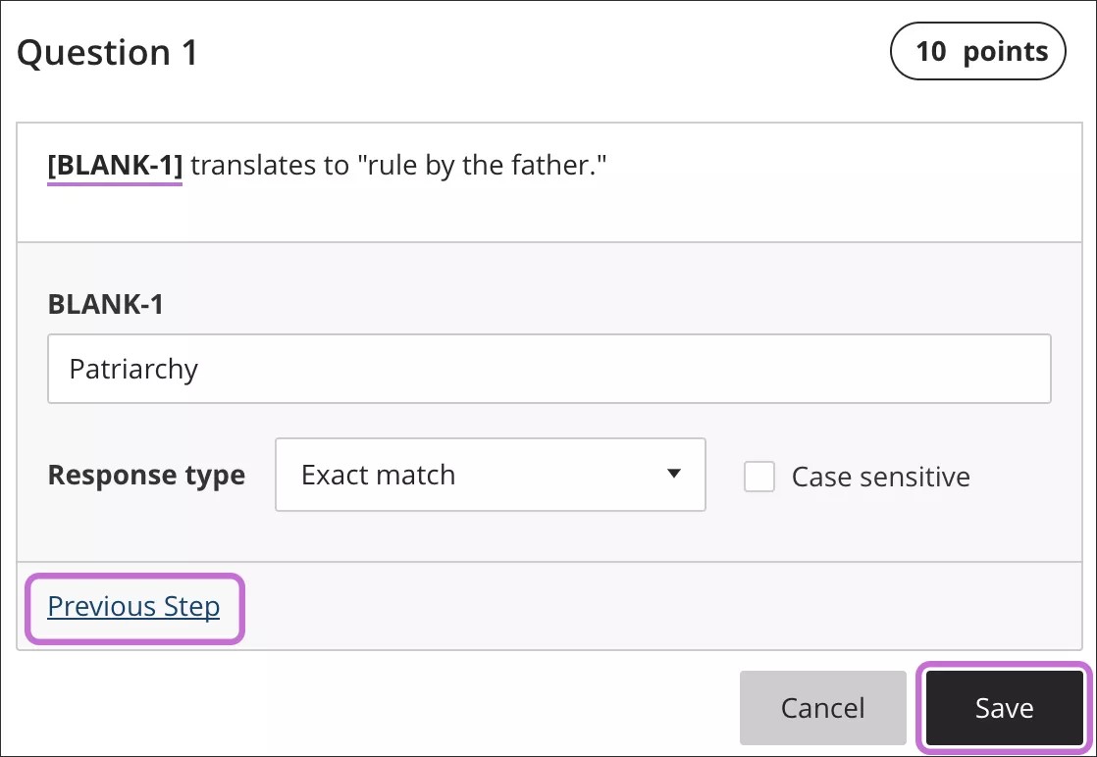Navigate back using Previous Step

point(133,606)
